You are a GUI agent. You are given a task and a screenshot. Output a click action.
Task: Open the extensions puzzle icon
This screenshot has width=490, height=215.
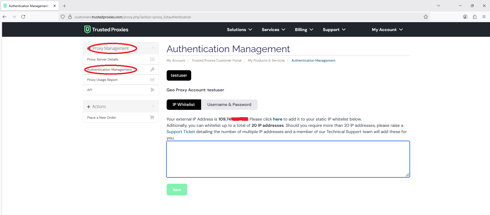tap(475, 17)
